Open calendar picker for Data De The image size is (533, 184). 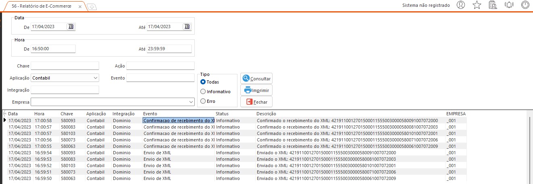(71, 27)
